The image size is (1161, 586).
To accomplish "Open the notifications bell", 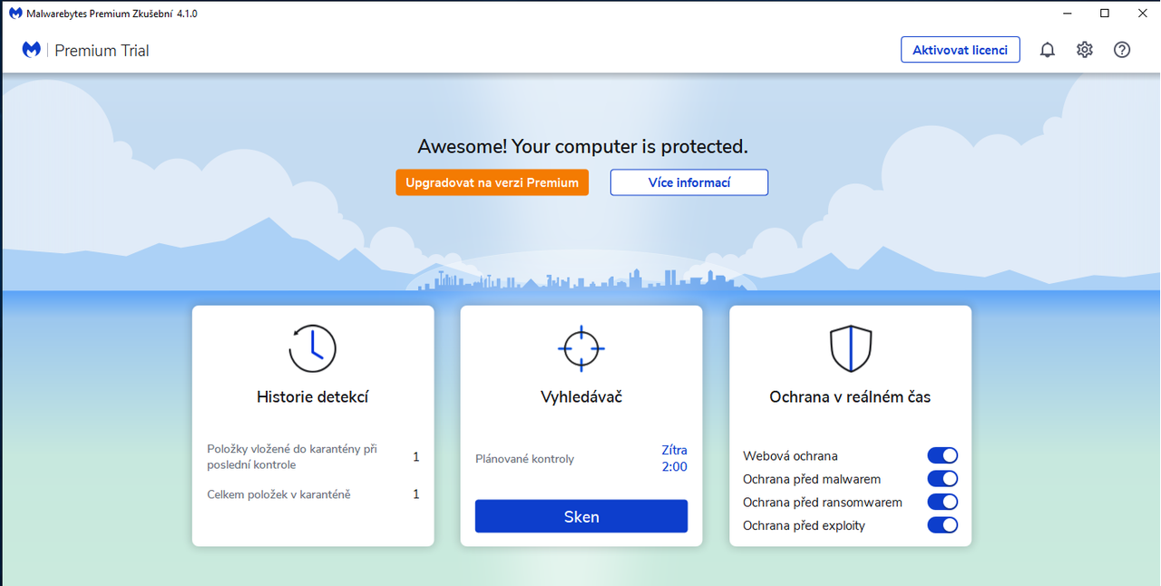I will coord(1048,50).
